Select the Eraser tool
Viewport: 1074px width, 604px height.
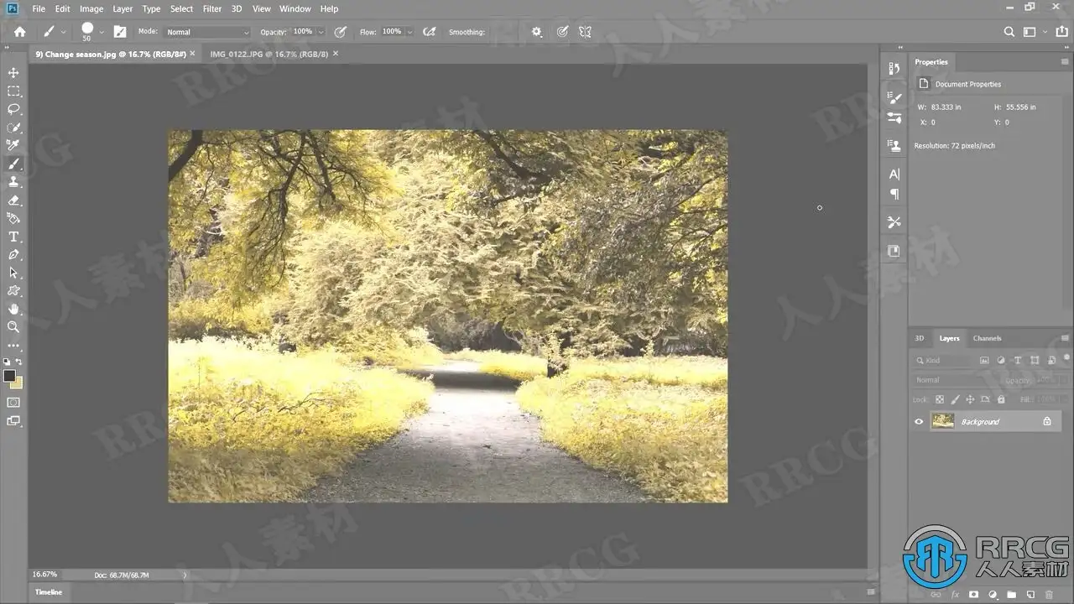13,200
